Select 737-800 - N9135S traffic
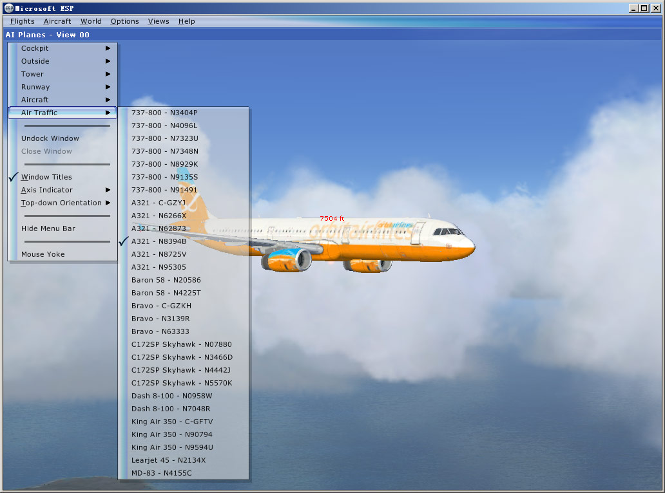This screenshot has width=665, height=493. [x=183, y=177]
